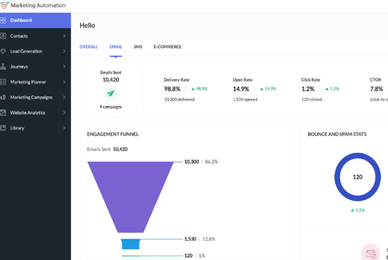388x260 pixels.
Task: Click the Library book icon
Action: coord(3,128)
